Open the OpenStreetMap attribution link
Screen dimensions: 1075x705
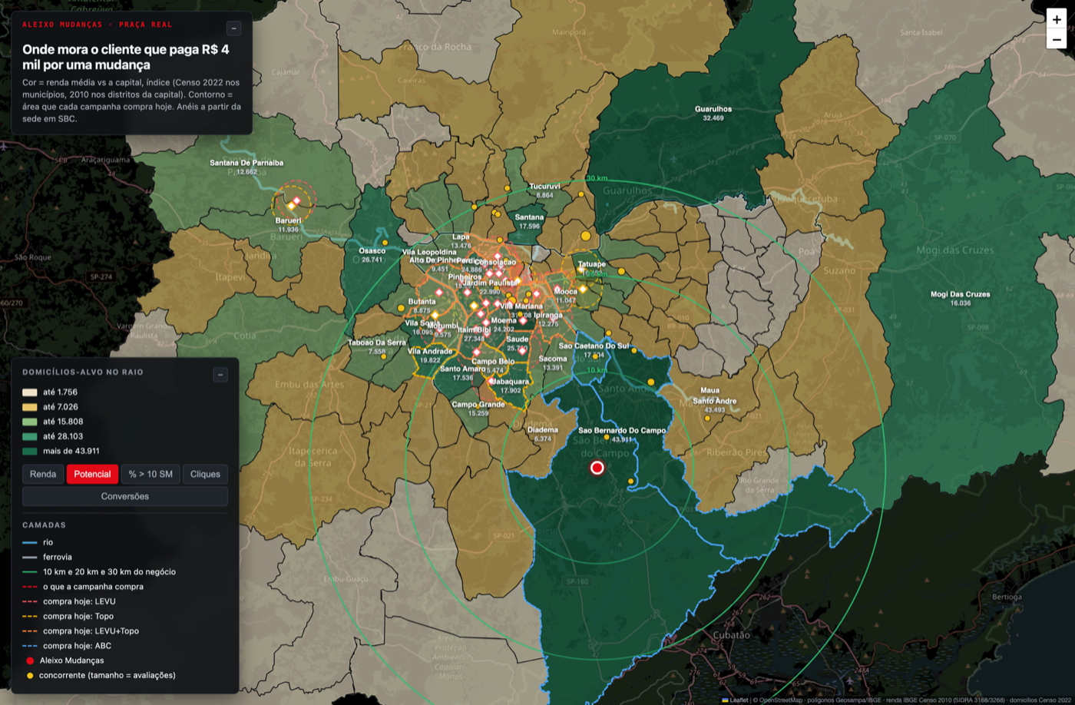click(x=780, y=700)
